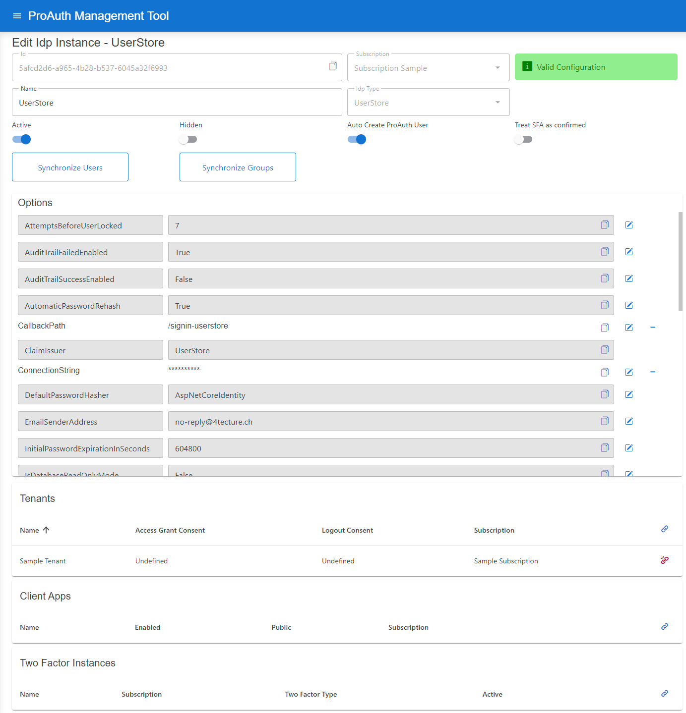Edit the AuditTrailSuccessEnabled option
The width and height of the screenshot is (686, 713).
629,278
